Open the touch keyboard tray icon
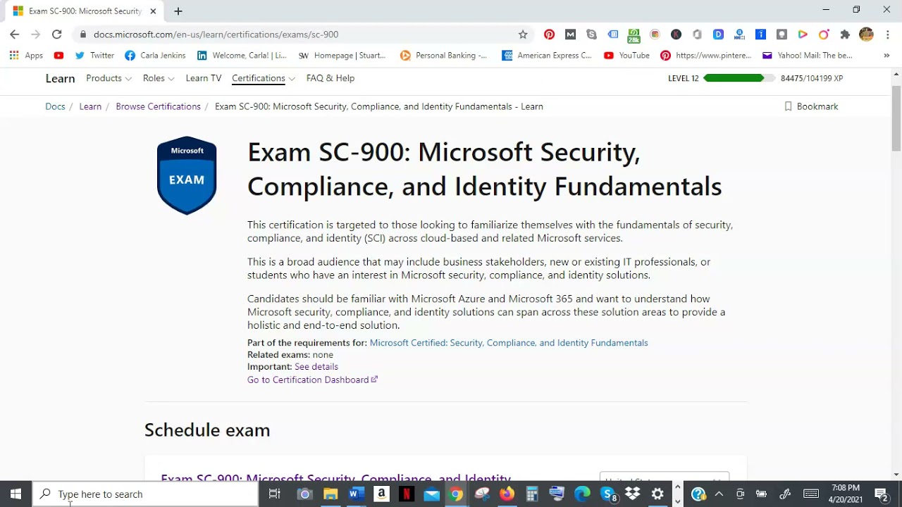Viewport: 902px width, 507px height. [x=811, y=494]
